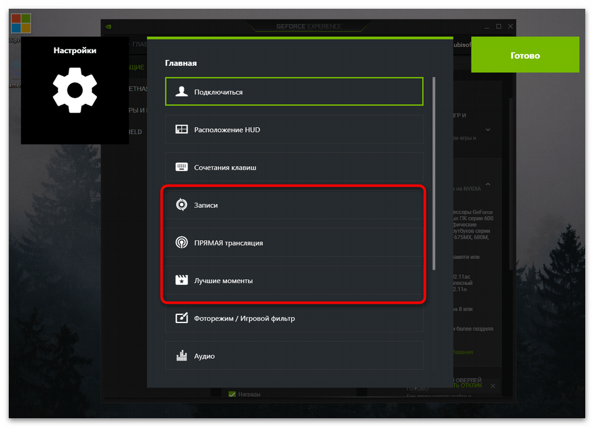Open Сочетания клавиш settings
Image resolution: width=594 pixels, height=427 pixels.
[x=294, y=167]
